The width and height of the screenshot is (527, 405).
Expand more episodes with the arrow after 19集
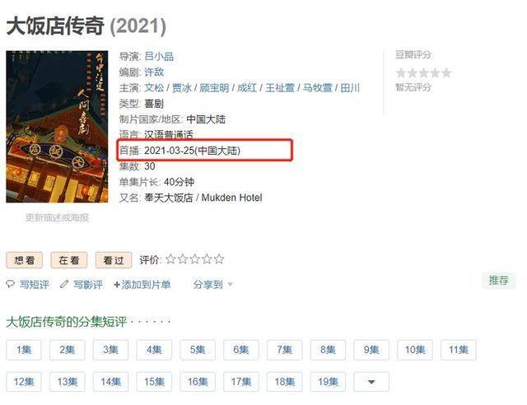371,382
